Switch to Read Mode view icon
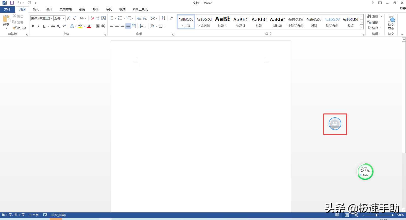 click(337, 215)
